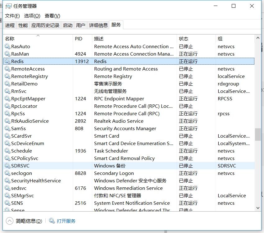The width and height of the screenshot is (264, 233).
Task: Click the localService group for RemoteRegistry
Action: coord(231,76)
